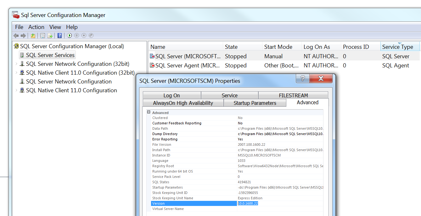421x216 pixels.
Task: Click the SQL Server Agent service row icon
Action: [152, 65]
